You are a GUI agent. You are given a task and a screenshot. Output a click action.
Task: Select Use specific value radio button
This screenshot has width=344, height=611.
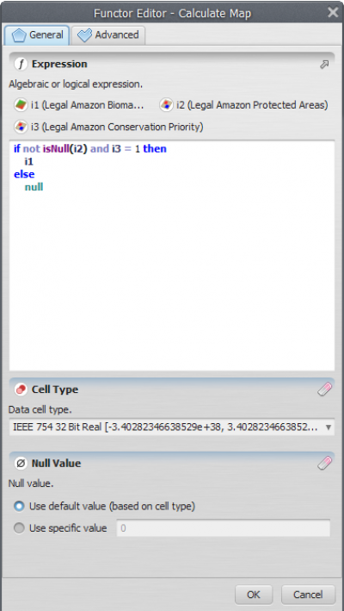[x=19, y=528]
